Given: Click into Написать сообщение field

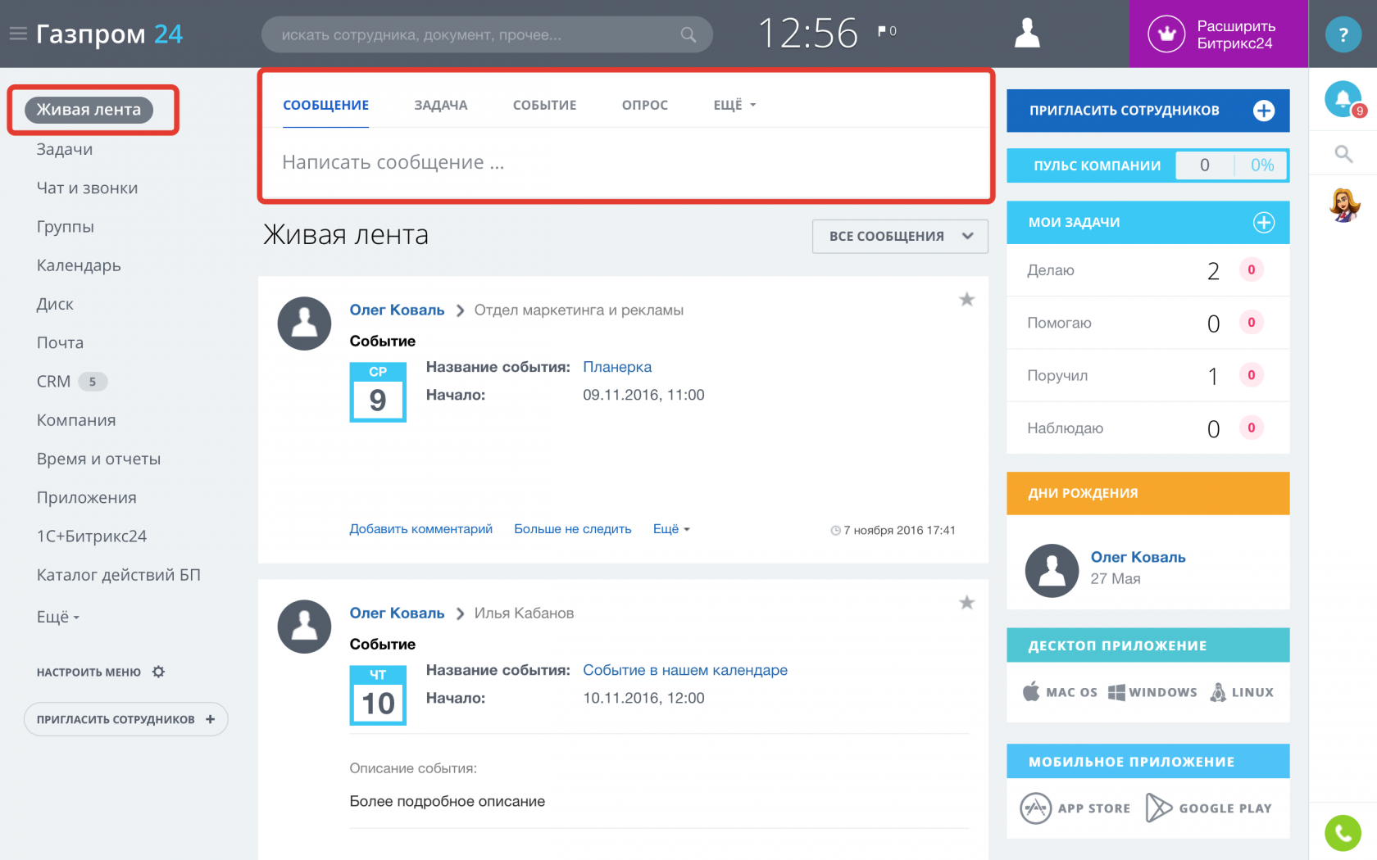Looking at the screenshot, I should click(627, 162).
